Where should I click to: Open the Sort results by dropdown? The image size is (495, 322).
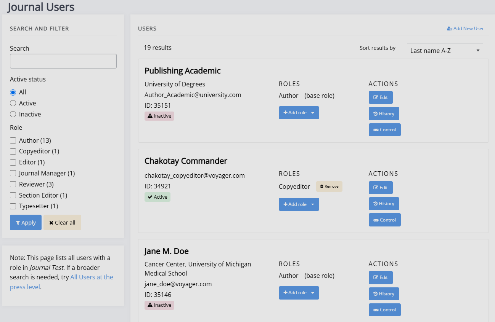click(445, 51)
